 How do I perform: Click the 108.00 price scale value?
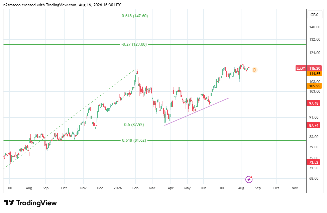pos(315,82)
